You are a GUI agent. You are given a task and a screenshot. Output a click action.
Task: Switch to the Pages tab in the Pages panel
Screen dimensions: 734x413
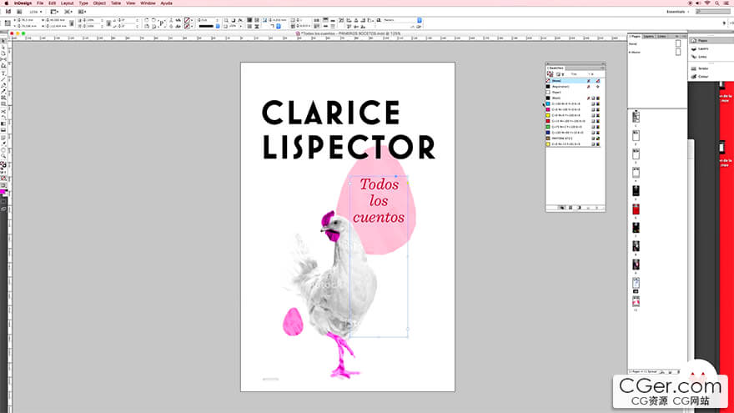click(635, 36)
